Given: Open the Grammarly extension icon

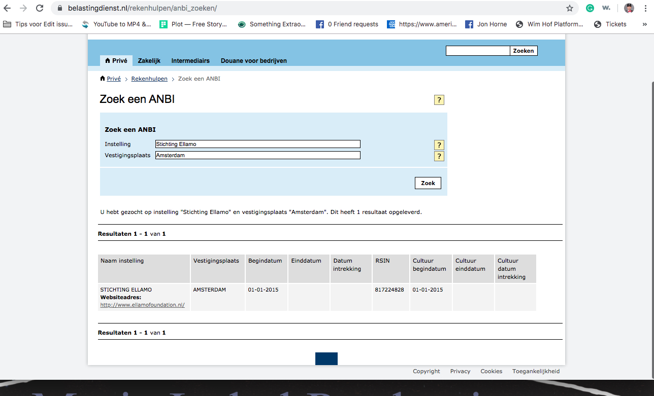Looking at the screenshot, I should [x=590, y=8].
